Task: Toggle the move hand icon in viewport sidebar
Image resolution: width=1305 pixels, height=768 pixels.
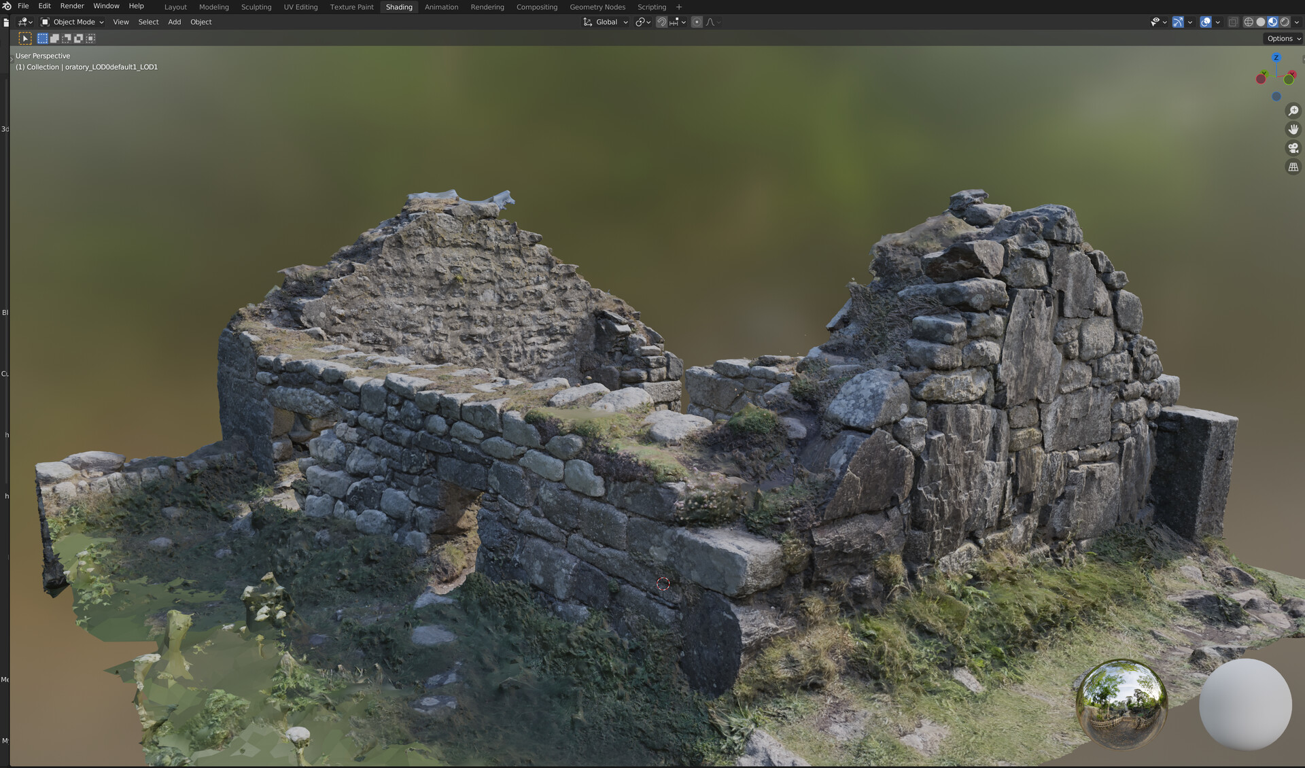Action: [1294, 129]
